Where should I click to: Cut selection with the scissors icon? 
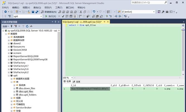(81, 12)
